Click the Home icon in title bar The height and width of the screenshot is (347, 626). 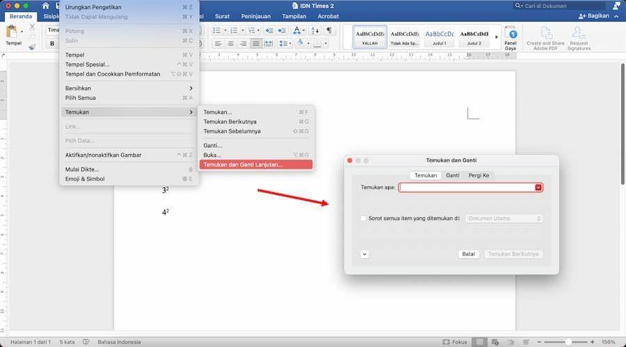point(45,6)
